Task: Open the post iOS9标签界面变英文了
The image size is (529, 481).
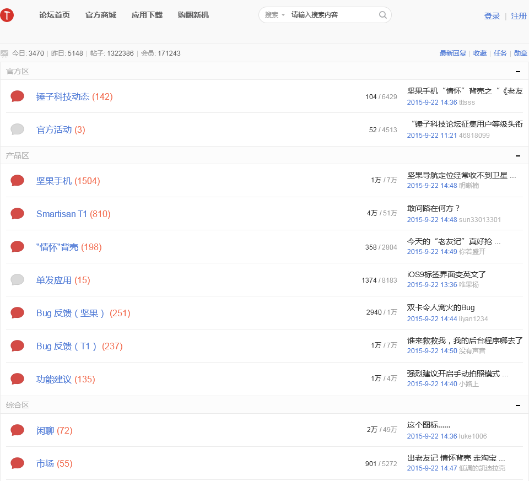Action: 446,274
